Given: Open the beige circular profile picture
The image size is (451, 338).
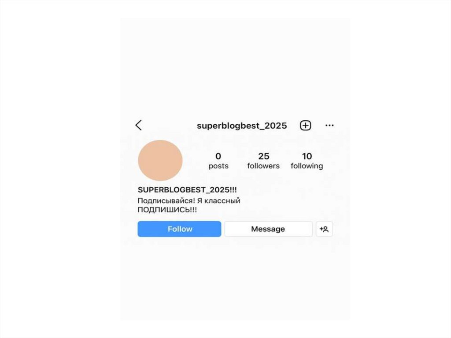Looking at the screenshot, I should click(160, 160).
